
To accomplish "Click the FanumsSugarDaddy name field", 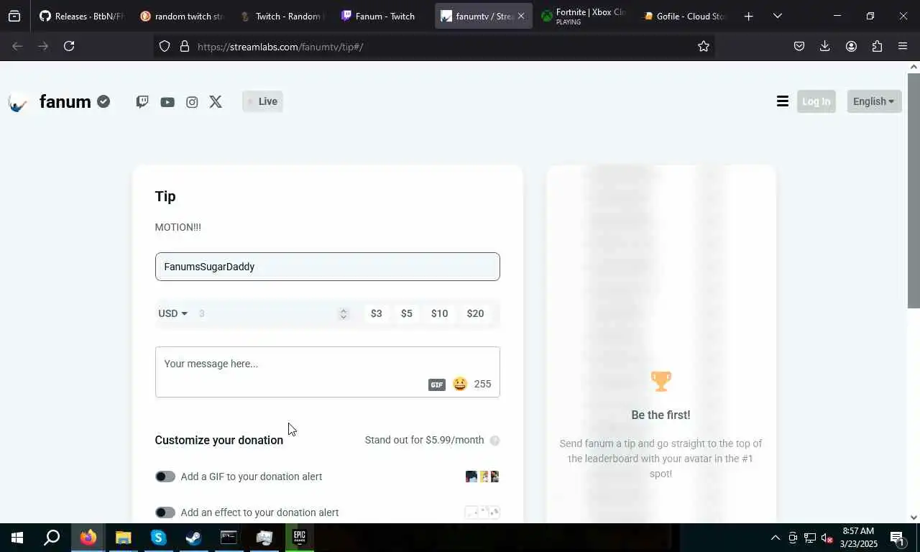I will point(327,267).
